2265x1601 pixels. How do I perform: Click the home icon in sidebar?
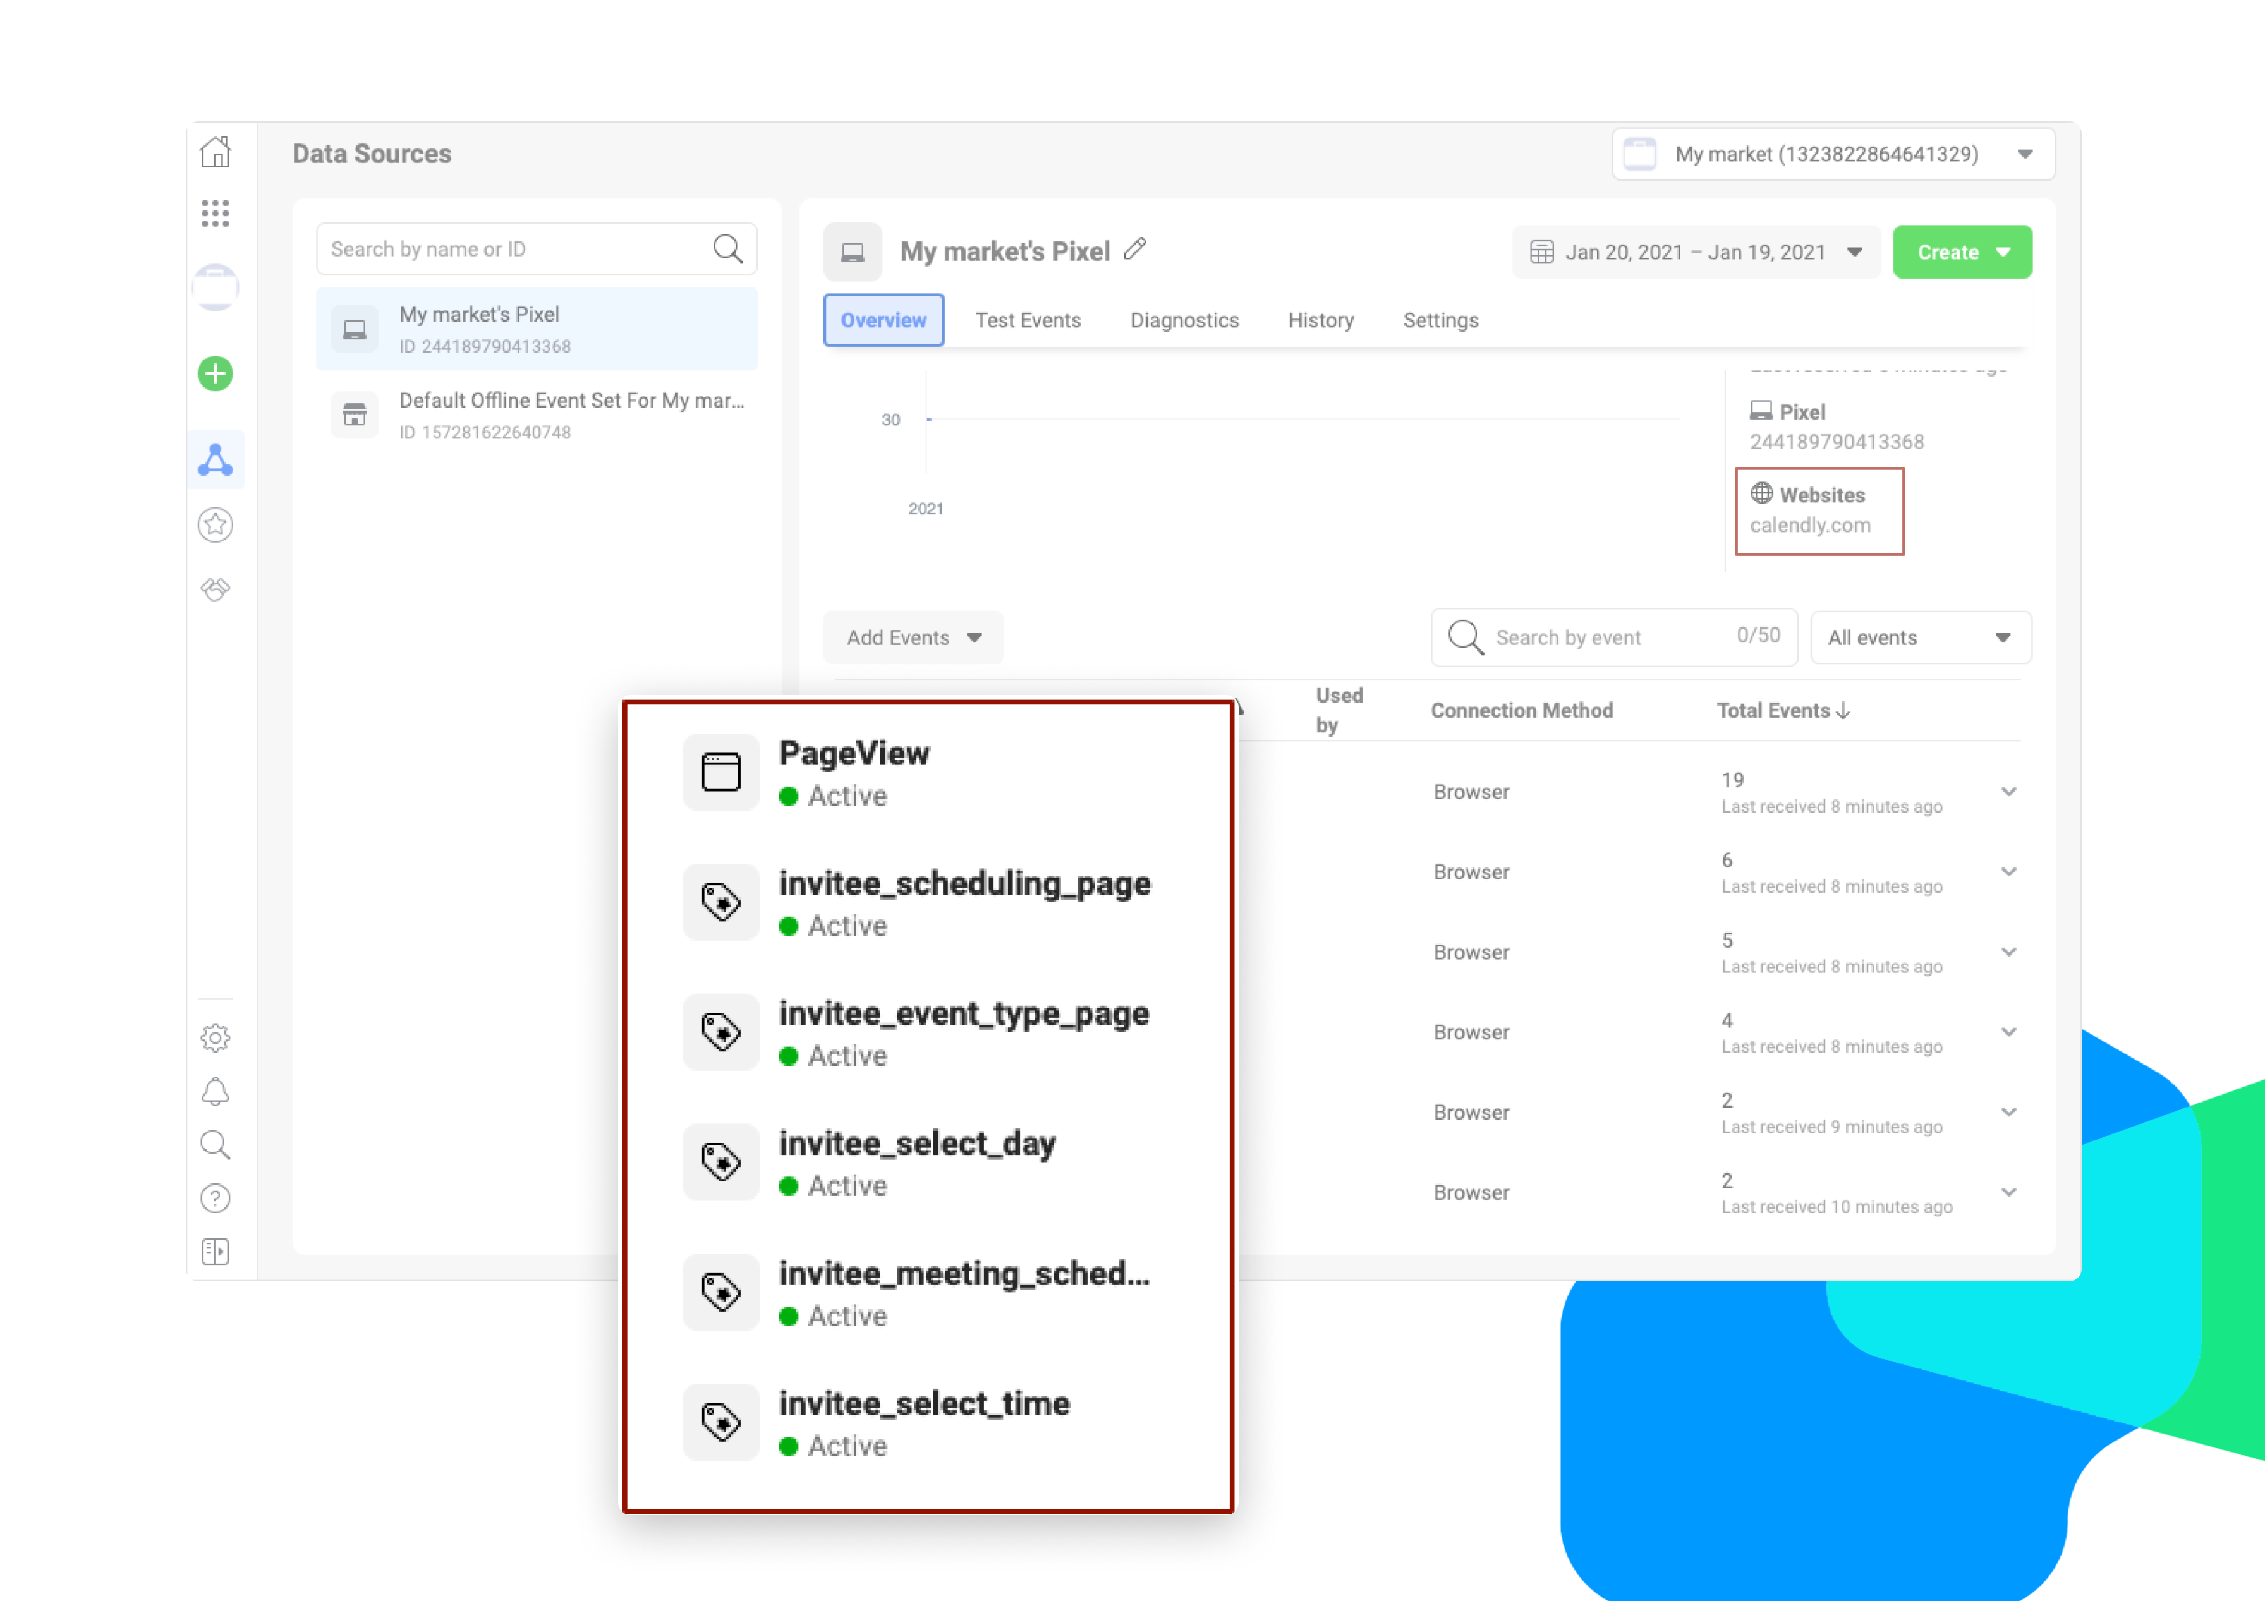(x=215, y=153)
